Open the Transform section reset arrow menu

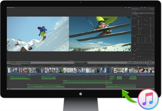(x=153, y=18)
